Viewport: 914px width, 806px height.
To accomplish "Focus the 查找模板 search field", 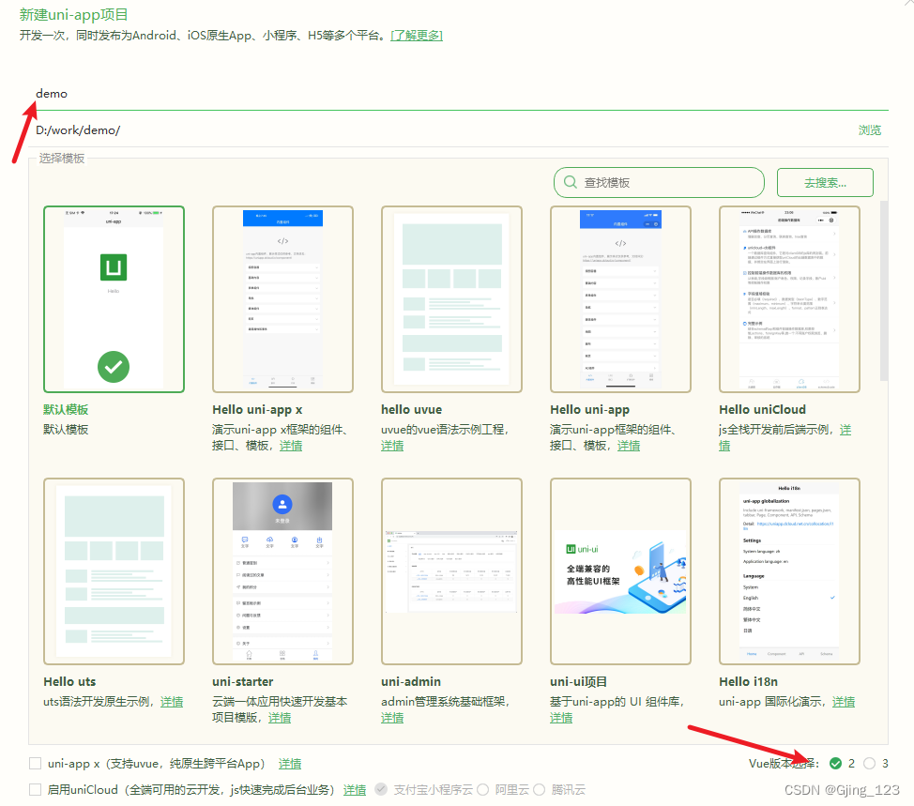I will coord(659,182).
